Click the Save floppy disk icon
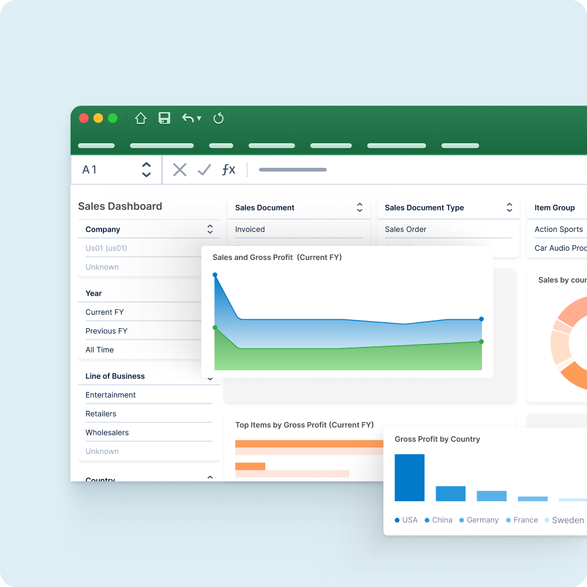 164,119
